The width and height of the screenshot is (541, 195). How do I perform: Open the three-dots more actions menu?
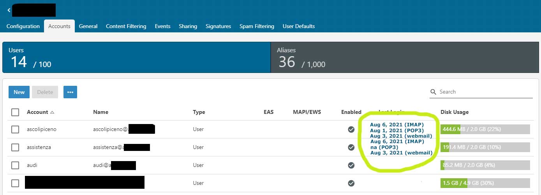[x=70, y=92]
